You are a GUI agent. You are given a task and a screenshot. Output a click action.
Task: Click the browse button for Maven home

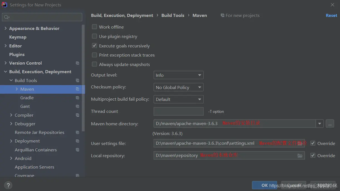pos(330,124)
